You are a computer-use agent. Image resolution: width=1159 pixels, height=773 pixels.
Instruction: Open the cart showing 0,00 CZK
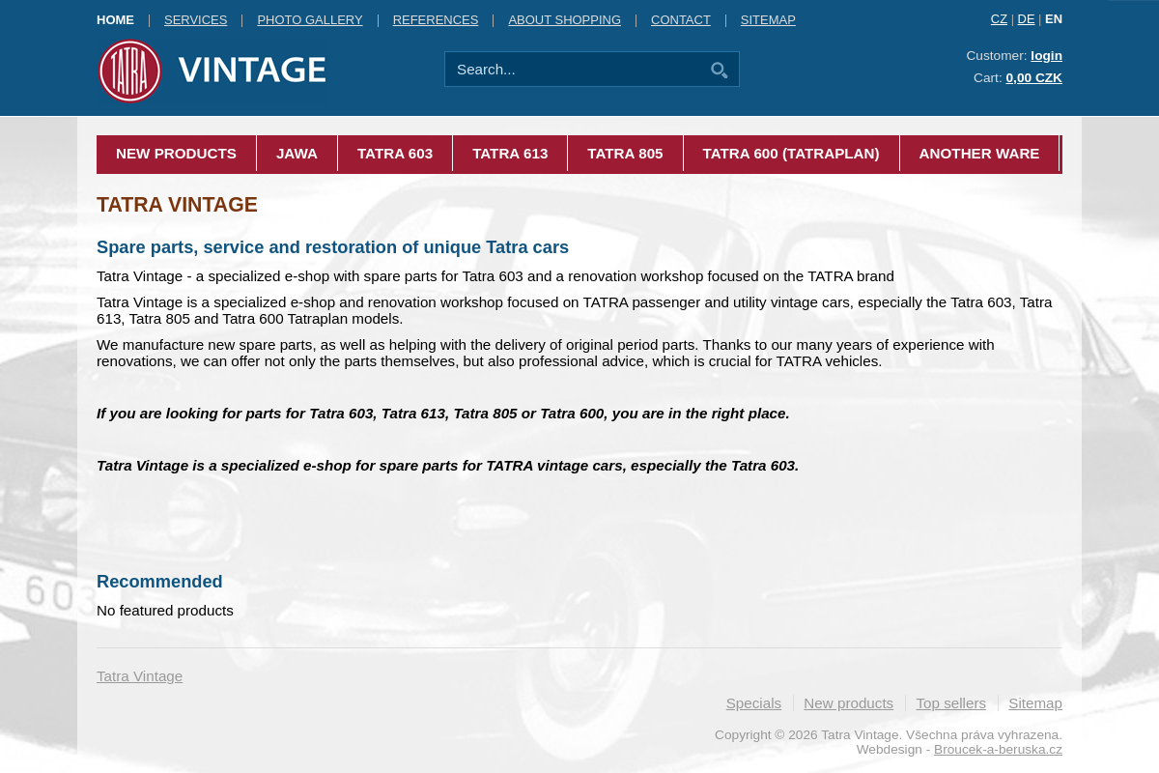(x=1033, y=77)
